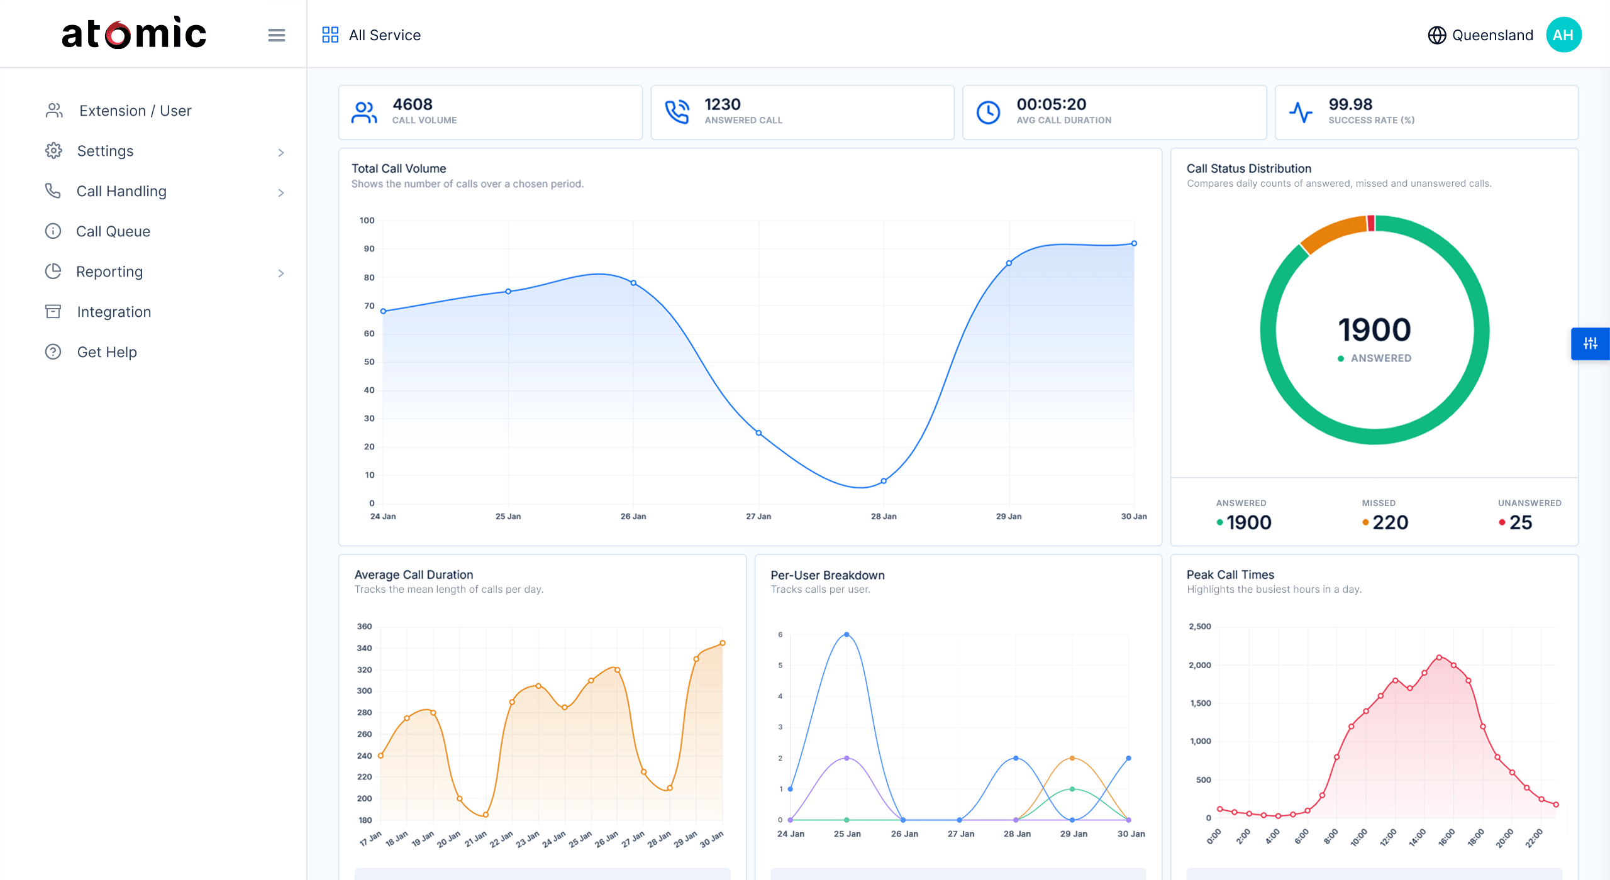Expand the Settings submenu chevron

pos(281,152)
